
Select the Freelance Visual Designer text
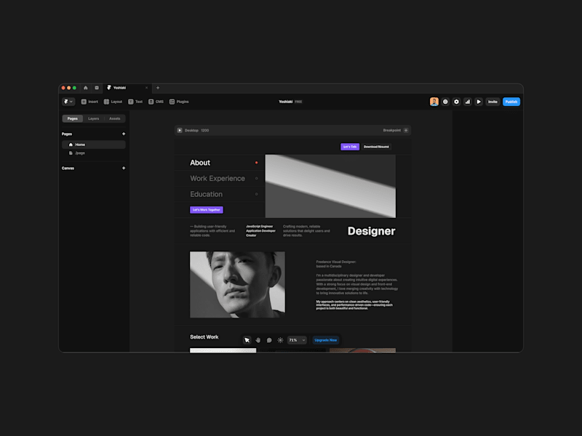[x=336, y=264]
